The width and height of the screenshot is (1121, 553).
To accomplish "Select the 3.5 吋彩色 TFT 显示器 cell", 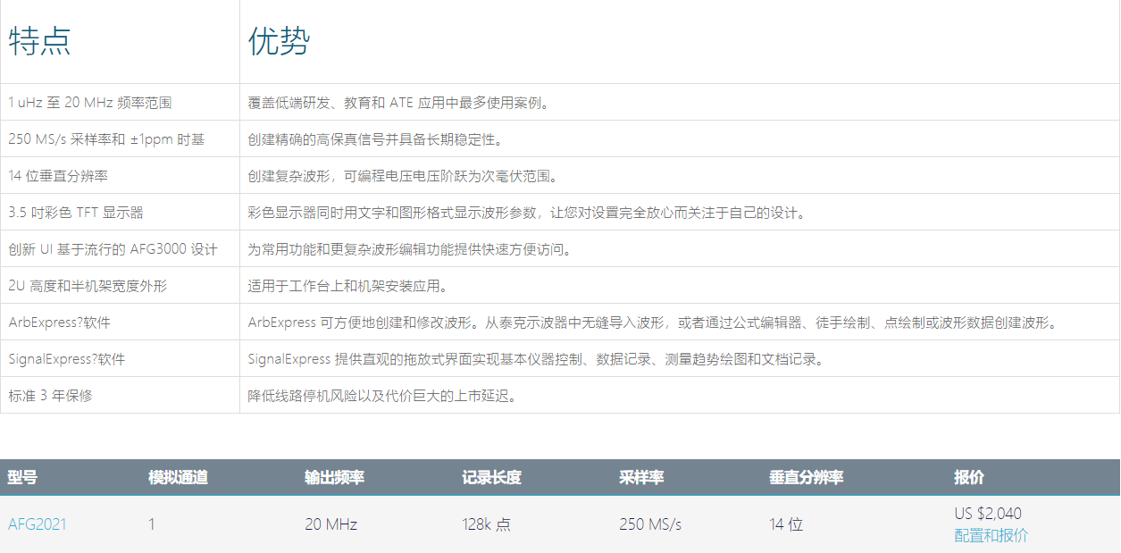I will point(76,213).
